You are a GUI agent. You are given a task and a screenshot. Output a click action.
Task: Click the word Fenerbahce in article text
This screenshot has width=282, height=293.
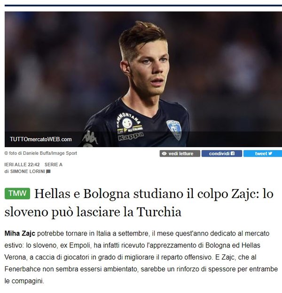[23, 269]
